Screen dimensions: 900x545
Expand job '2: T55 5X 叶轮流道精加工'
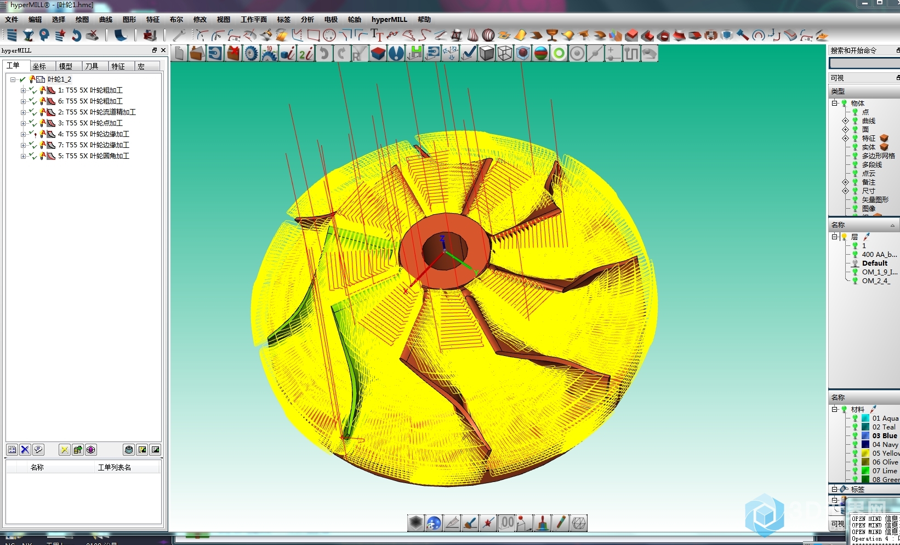23,112
